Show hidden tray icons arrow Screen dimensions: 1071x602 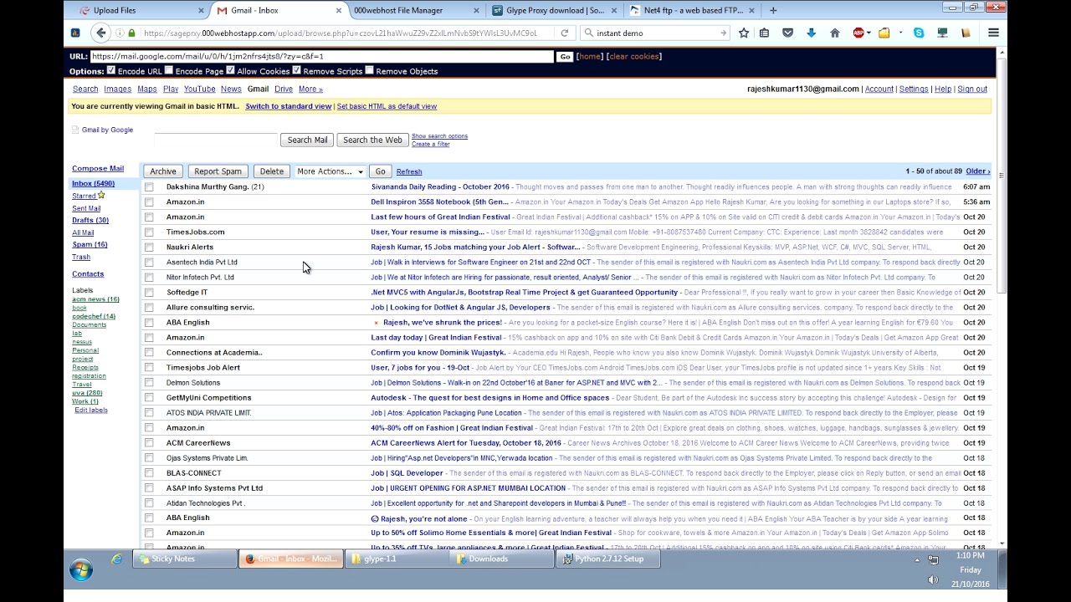(x=917, y=560)
